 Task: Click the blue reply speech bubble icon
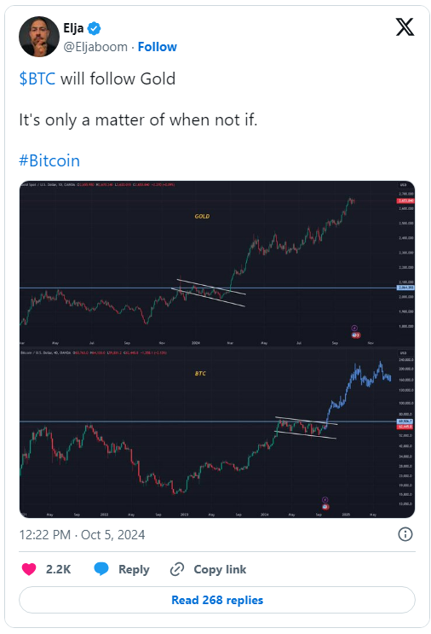pyautogui.click(x=101, y=568)
